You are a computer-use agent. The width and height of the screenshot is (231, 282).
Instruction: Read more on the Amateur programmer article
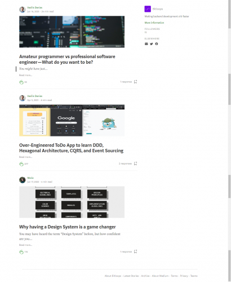[x=25, y=75]
